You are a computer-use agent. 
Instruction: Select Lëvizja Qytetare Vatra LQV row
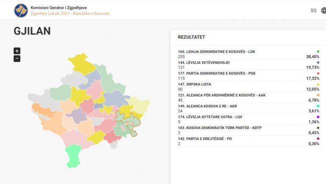[x=249, y=120]
